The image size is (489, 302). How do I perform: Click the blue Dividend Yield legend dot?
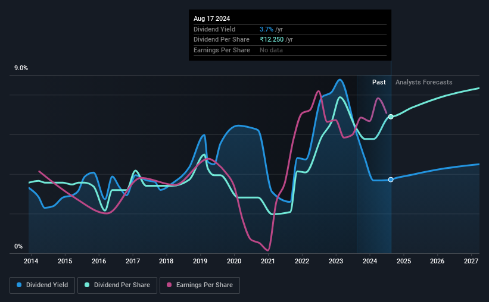(x=19, y=285)
